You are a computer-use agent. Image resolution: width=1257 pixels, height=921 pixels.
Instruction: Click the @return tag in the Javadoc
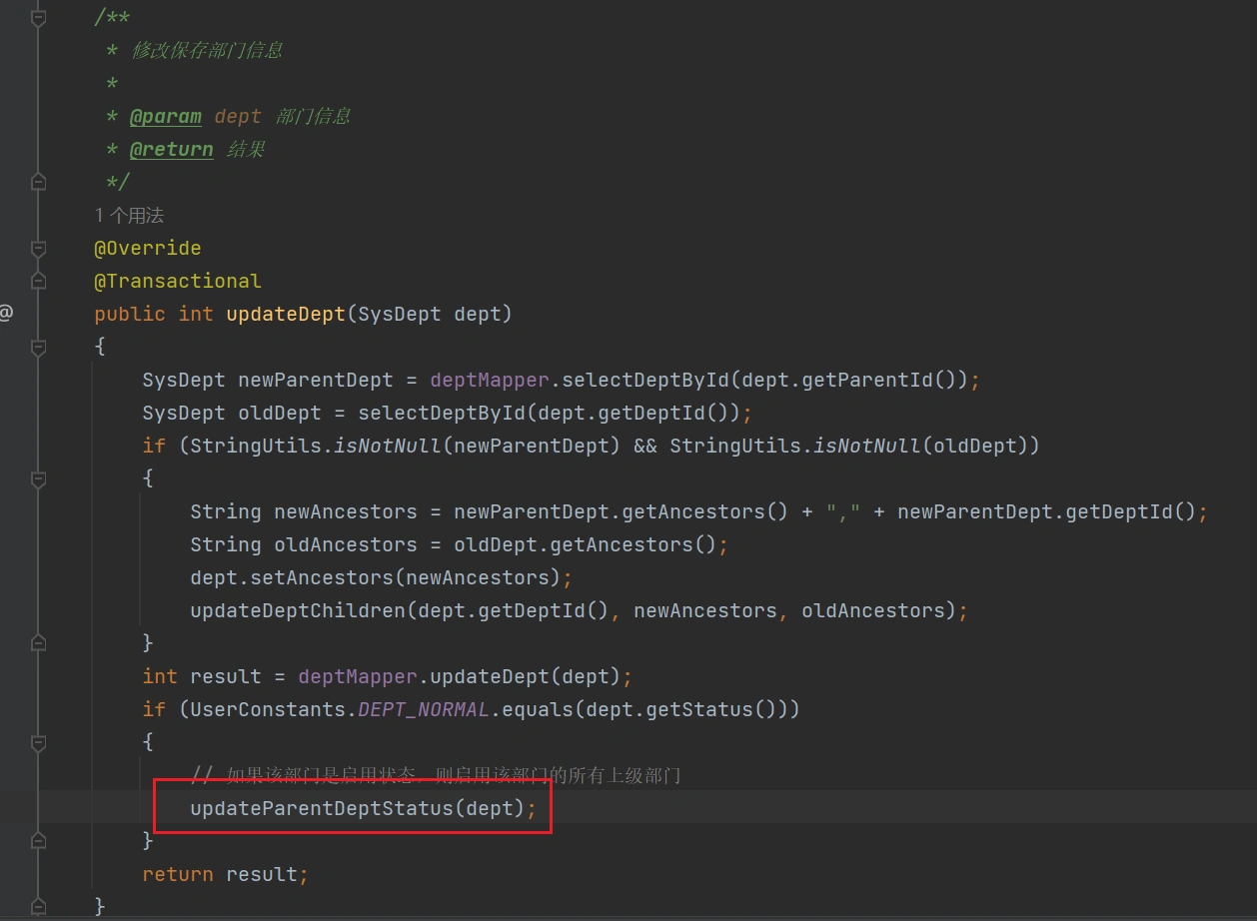click(x=171, y=149)
